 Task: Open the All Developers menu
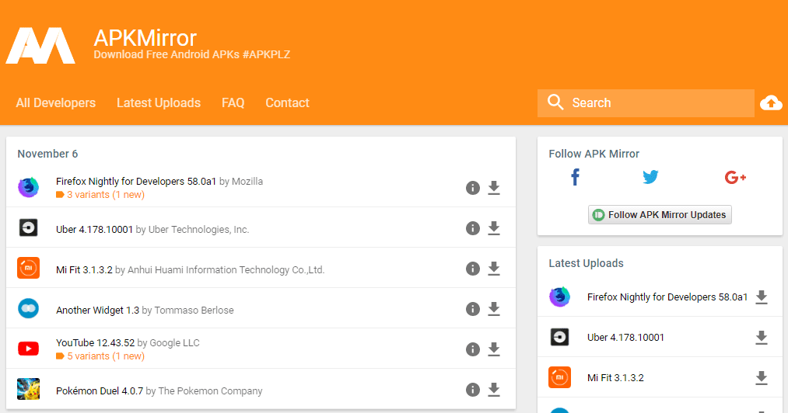[56, 103]
